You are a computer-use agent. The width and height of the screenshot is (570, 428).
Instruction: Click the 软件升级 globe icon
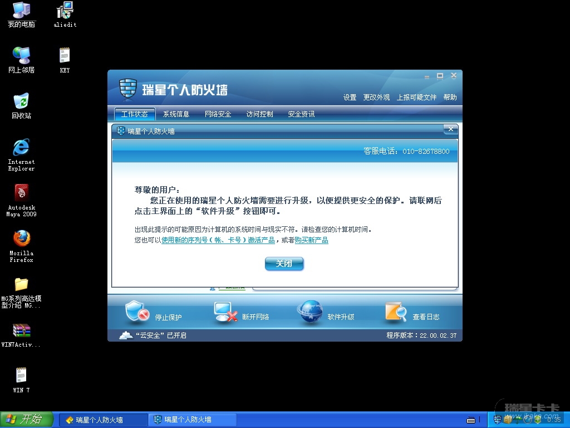[x=310, y=312]
